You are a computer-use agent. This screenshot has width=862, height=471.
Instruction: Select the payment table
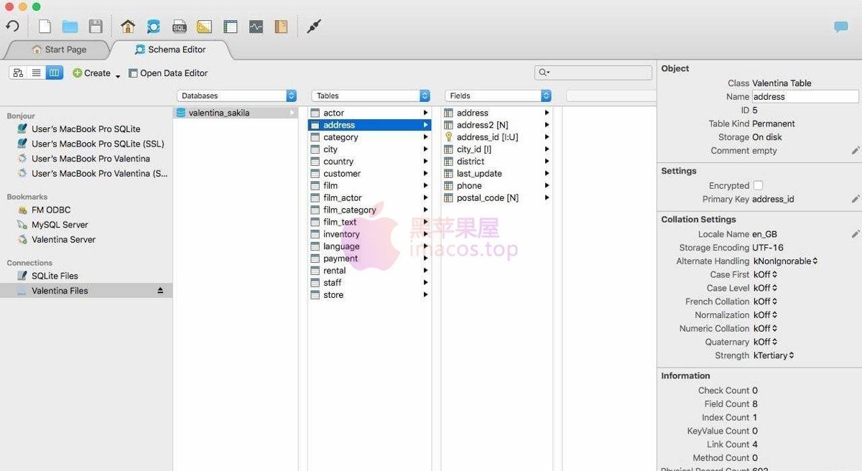(369, 258)
